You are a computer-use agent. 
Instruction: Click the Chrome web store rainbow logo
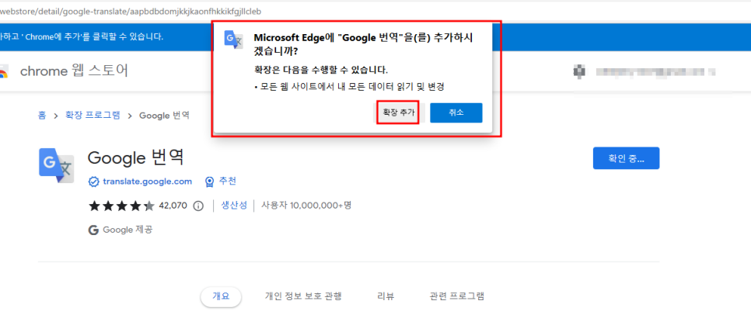coord(4,71)
